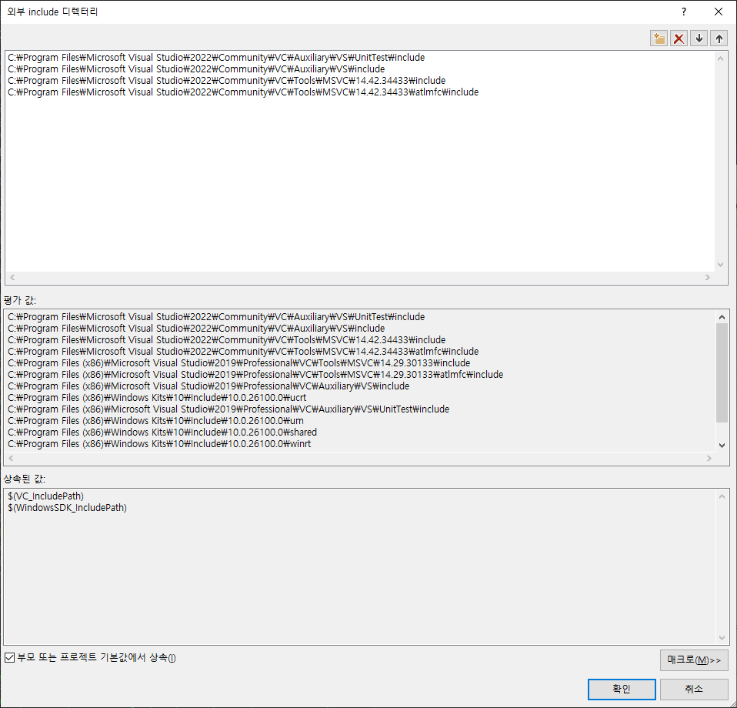The image size is (737, 708).
Task: Select MSVC\14.42.34433\include line in edit list
Action: [x=226, y=80]
